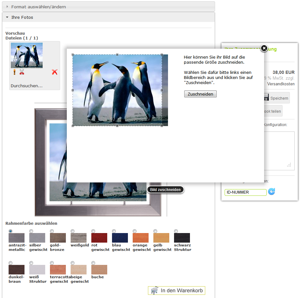Screen dimensions: 301x298
Task: Click the orange gewischt color swatch
Action: 141,238
